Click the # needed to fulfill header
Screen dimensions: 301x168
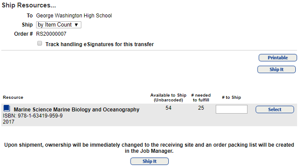click(x=201, y=97)
